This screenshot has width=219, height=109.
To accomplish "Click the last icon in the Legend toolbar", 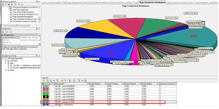I will coord(85,81).
